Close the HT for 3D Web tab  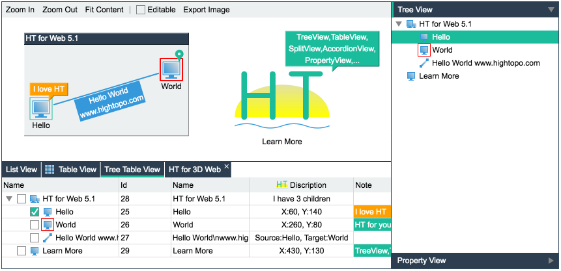click(x=227, y=166)
